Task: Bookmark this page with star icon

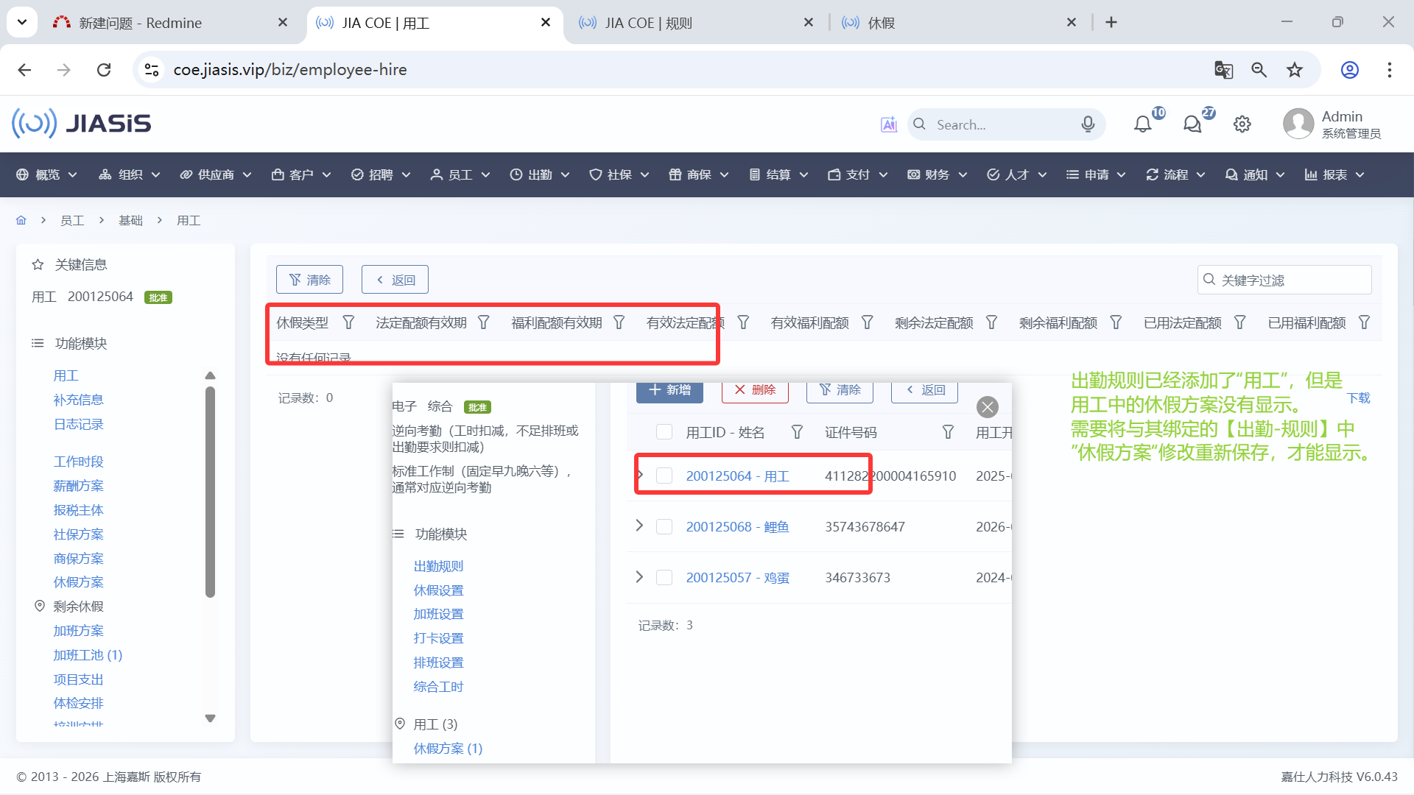Action: (x=1295, y=70)
